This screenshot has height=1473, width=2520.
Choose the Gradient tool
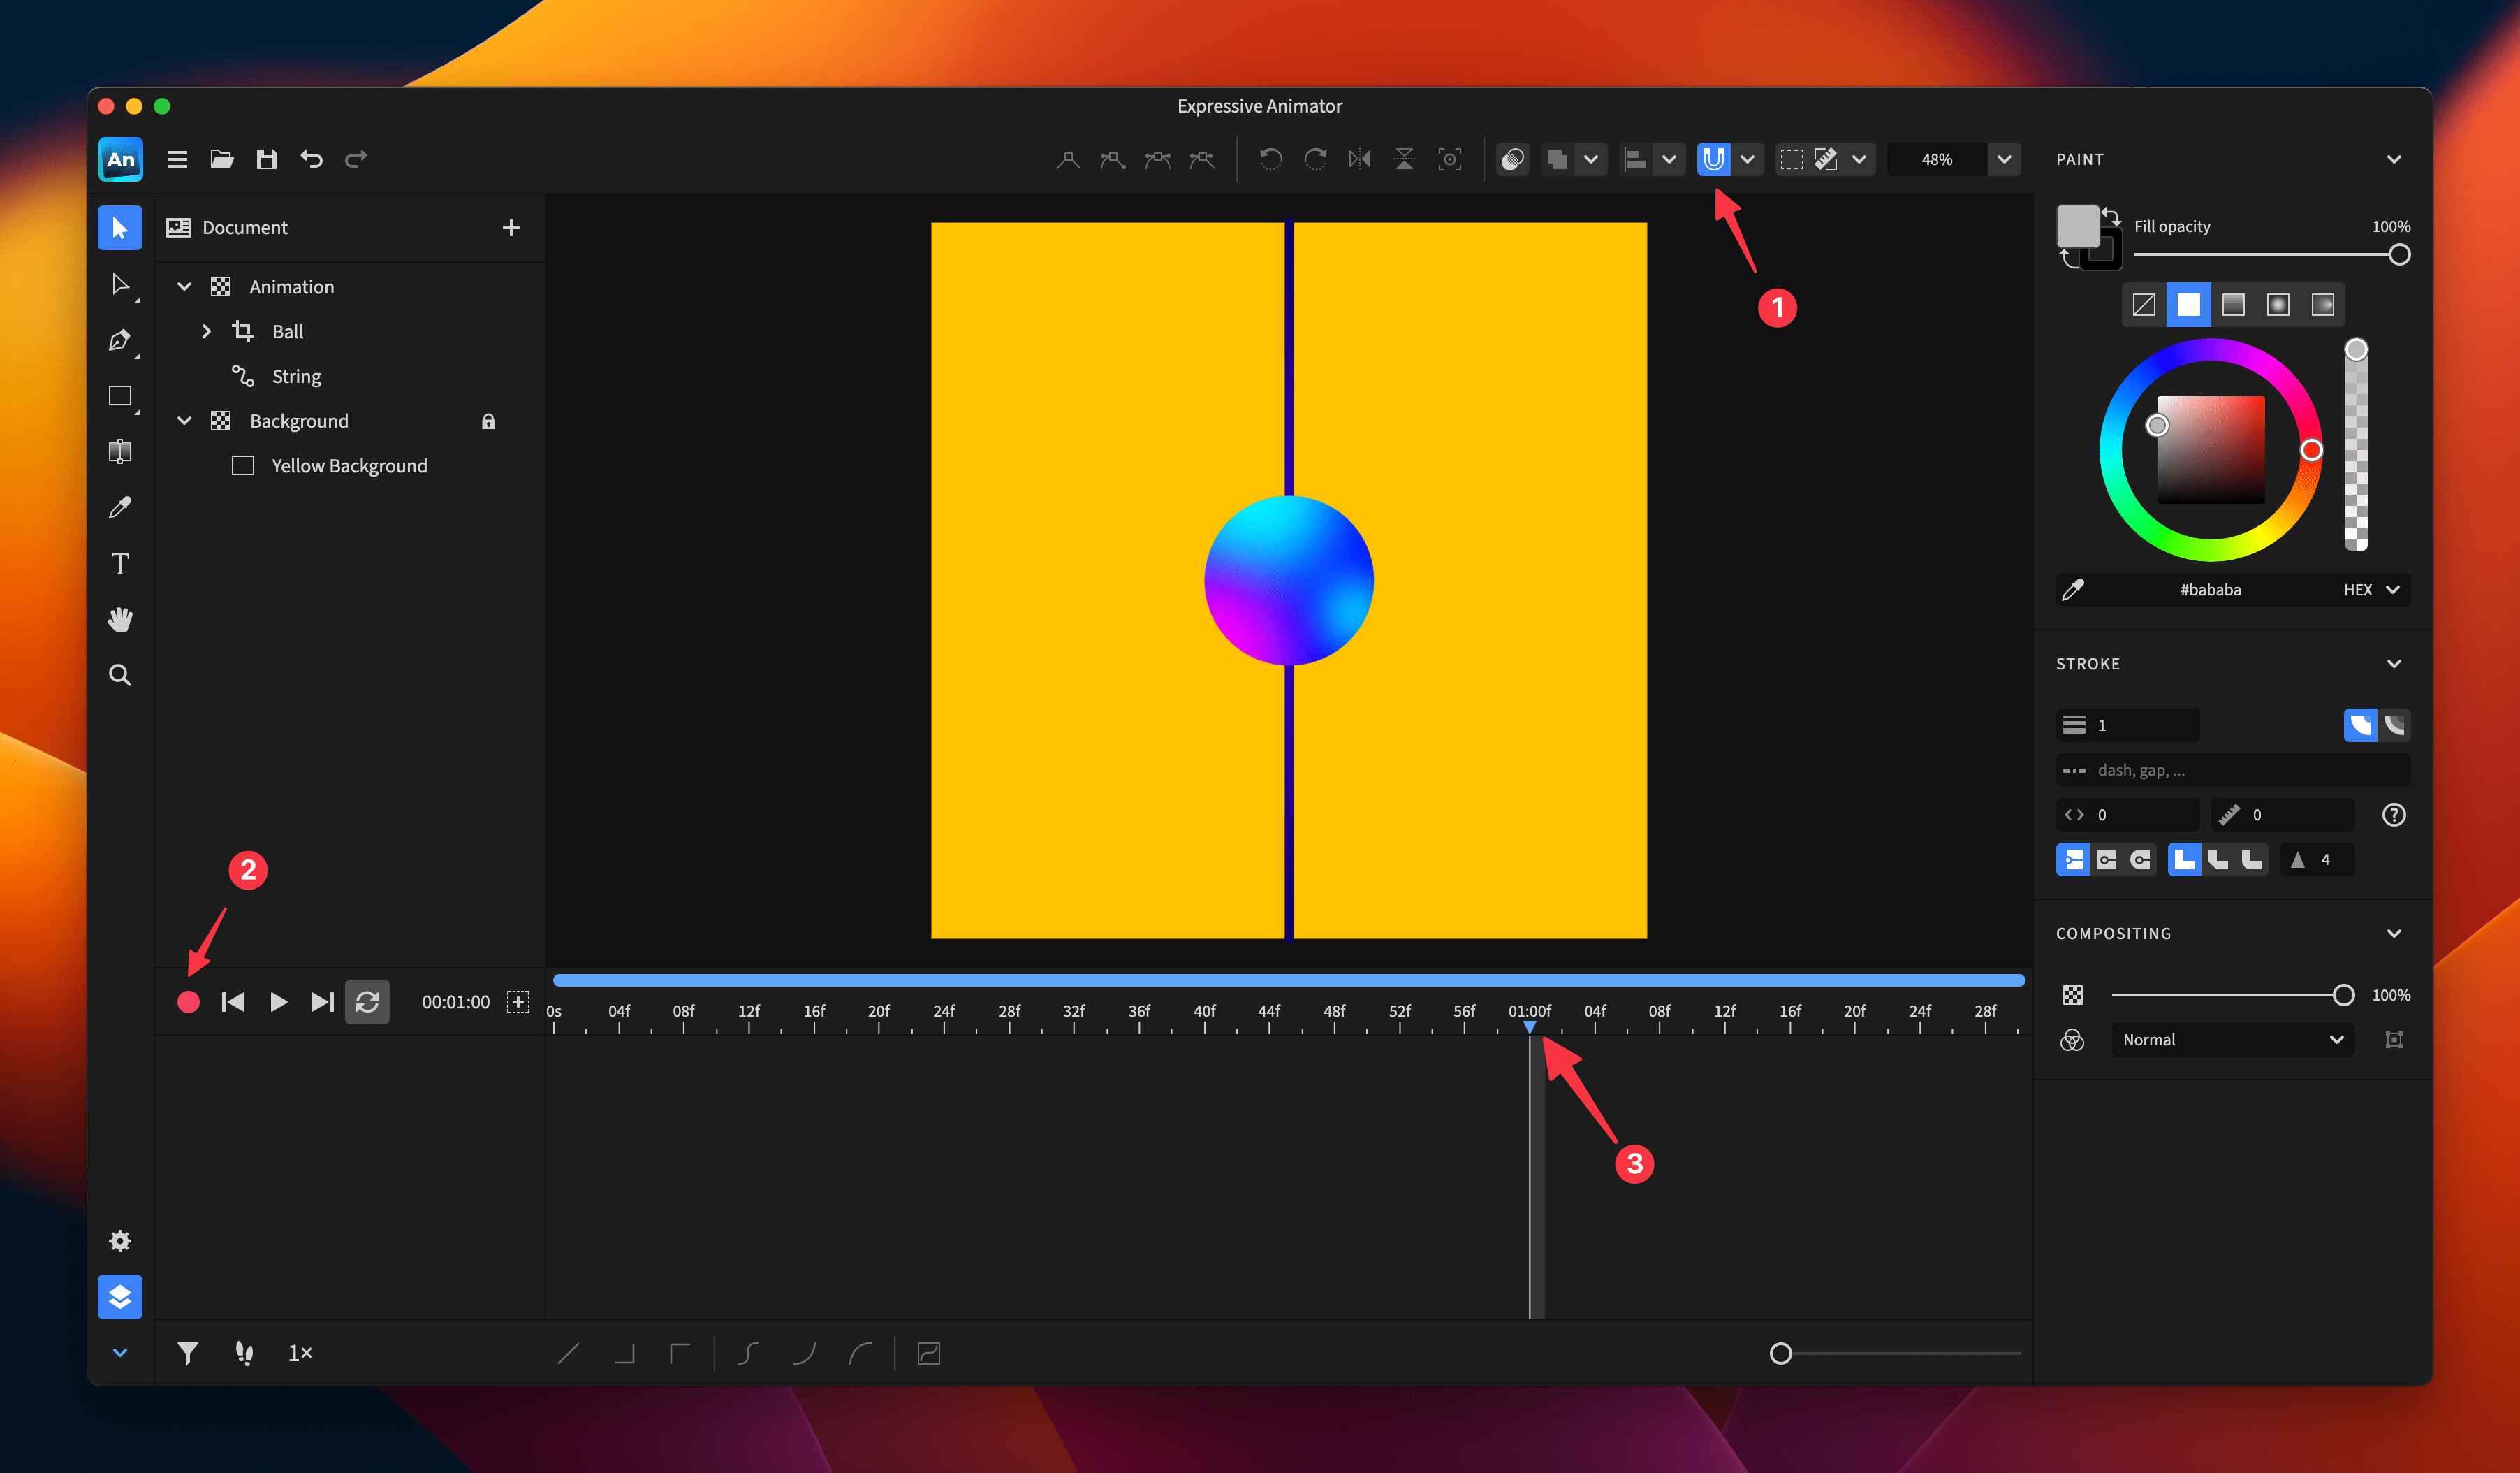(119, 451)
